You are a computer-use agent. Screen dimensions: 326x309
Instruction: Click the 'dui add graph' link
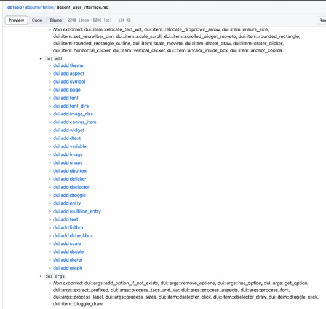[x=68, y=268]
